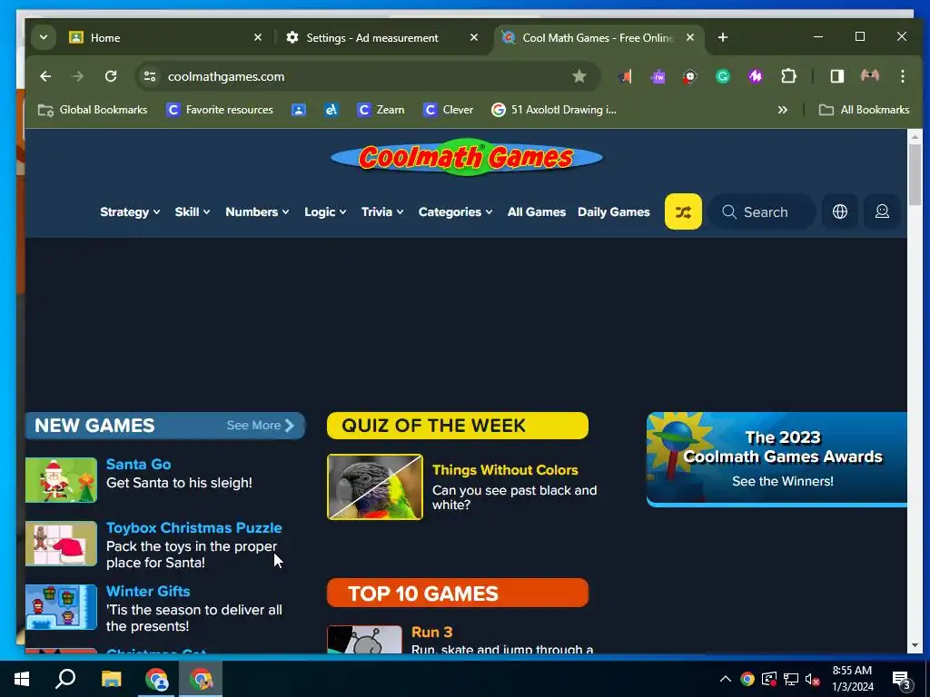Click the Coolmath Games logo

[466, 157]
